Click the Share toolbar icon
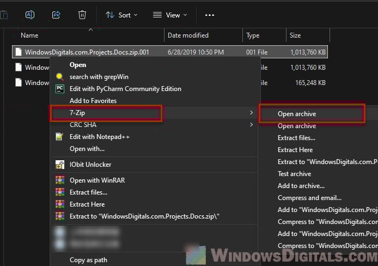This screenshot has height=266, width=378. [x=56, y=15]
